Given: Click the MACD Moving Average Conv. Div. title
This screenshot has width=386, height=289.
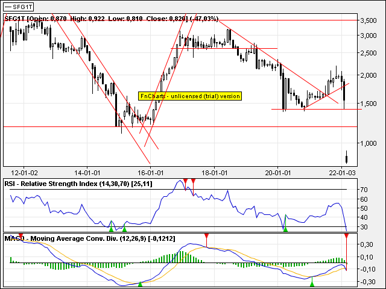Looking at the screenshot, I should tap(90, 238).
